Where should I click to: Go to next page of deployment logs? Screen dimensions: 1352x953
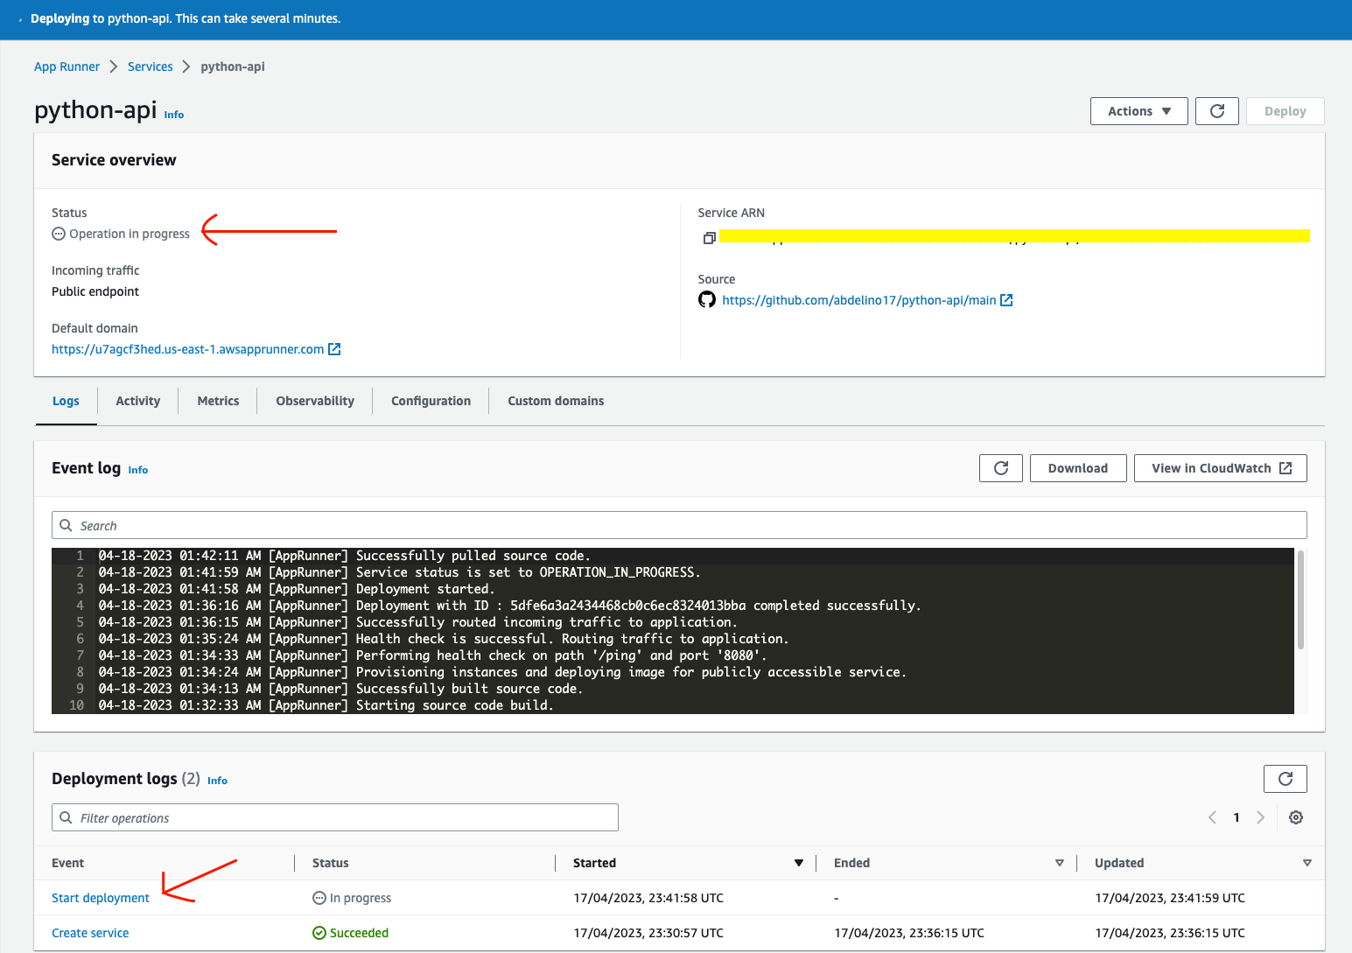tap(1260, 817)
